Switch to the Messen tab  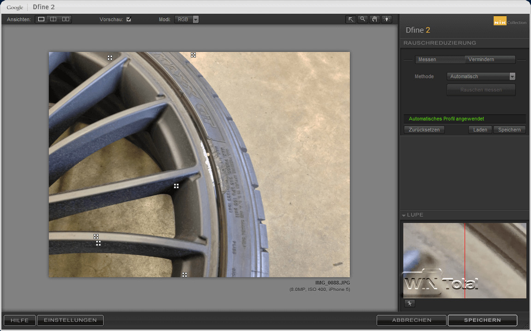tap(427, 59)
